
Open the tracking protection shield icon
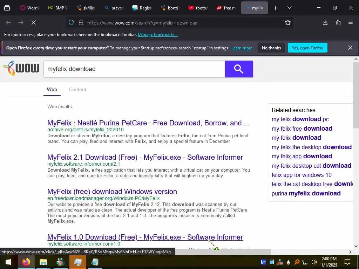(71, 23)
